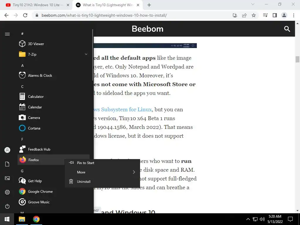The height and width of the screenshot is (225, 300).
Task: Open the Action Center notifications icon
Action: coord(290,219)
